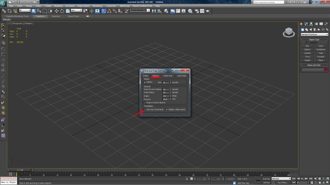Open the View reference coordinate dropdown
Image resolution: width=330 pixels, height=185 pixels.
coord(76,10)
